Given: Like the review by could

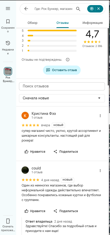Looking at the screenshot, I should point(35,211).
